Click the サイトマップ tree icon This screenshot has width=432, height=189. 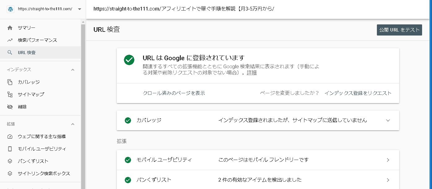10,94
